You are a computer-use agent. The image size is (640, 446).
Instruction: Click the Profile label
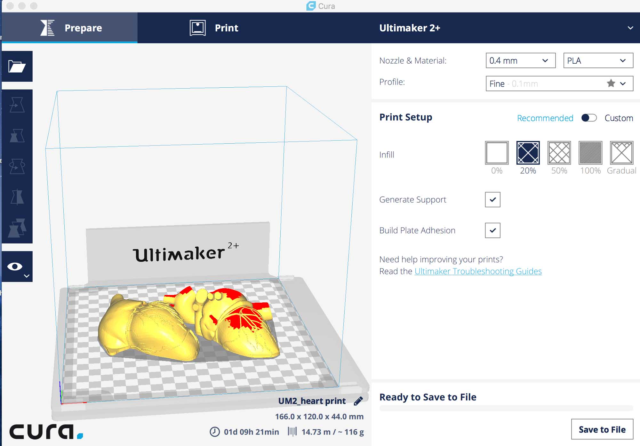392,82
